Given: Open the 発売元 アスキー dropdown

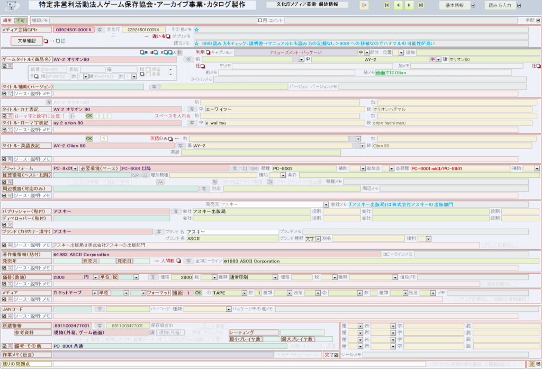Looking at the screenshot, I should (326, 205).
